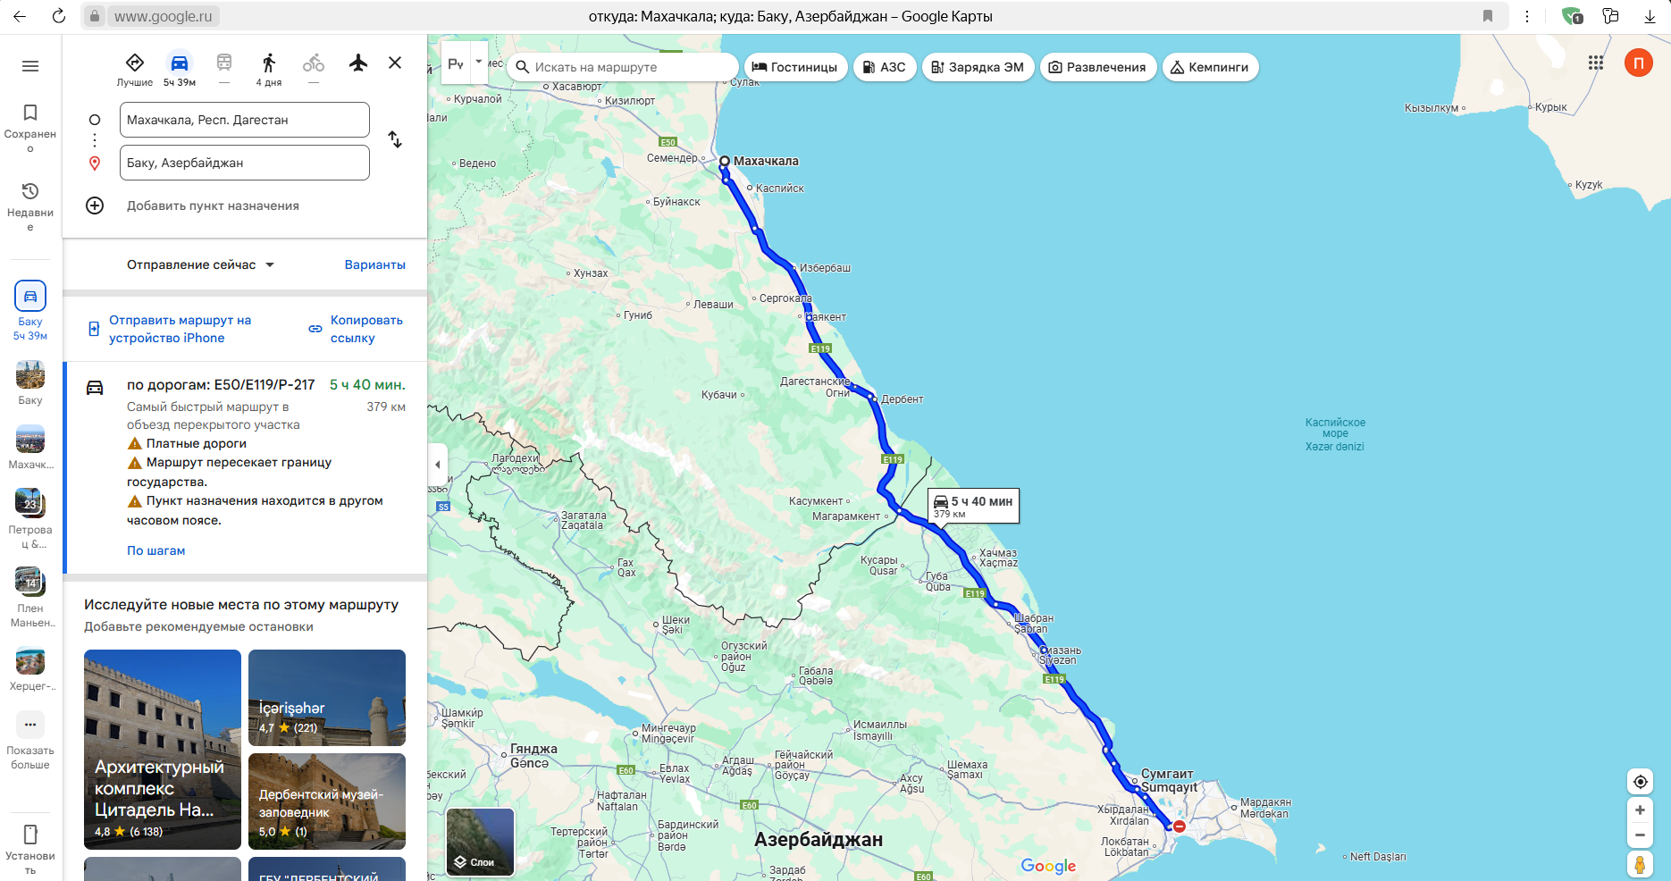Open browser extensions icon
This screenshot has height=881, width=1671.
pyautogui.click(x=1610, y=16)
